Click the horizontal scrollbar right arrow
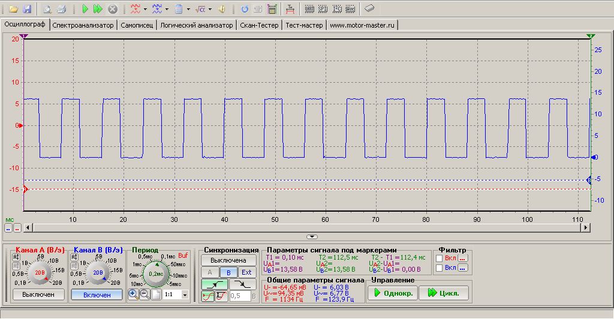 (585, 227)
